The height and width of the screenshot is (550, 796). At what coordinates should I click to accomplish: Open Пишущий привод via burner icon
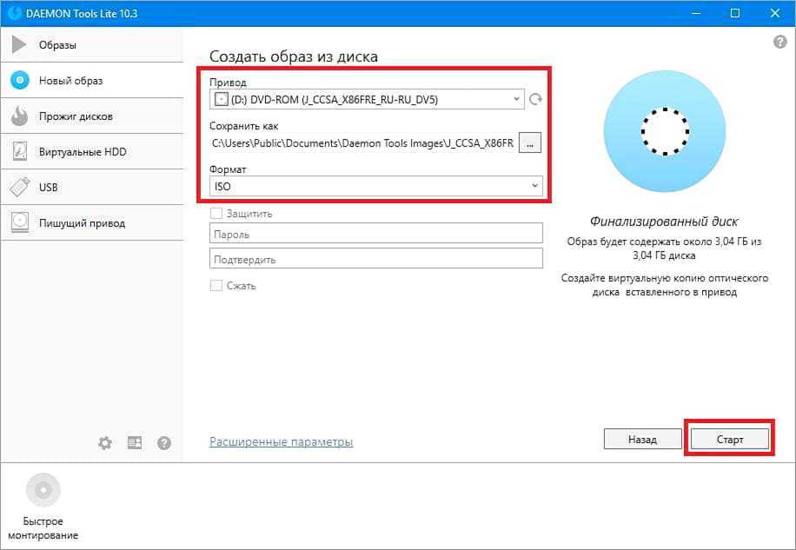[x=20, y=222]
